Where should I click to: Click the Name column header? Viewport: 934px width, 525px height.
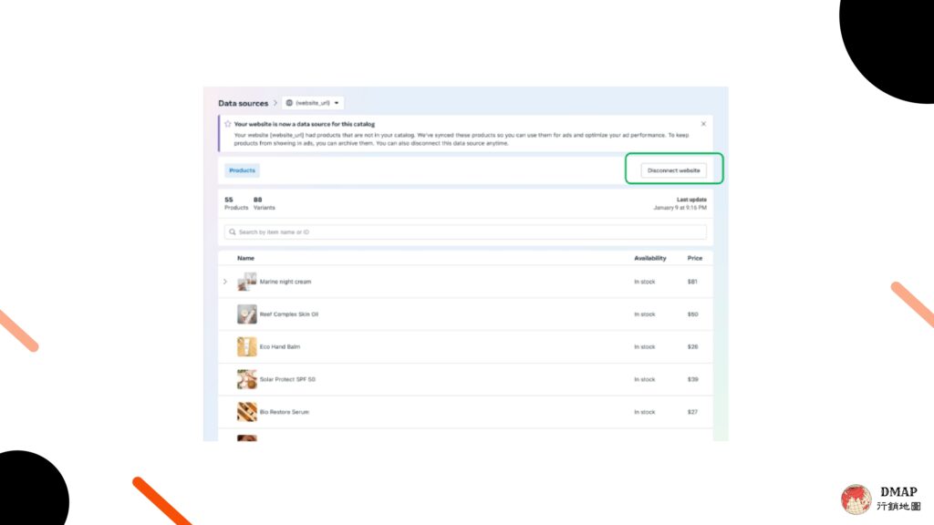point(245,258)
